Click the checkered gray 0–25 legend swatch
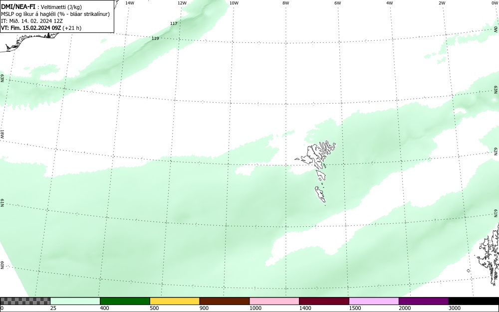Viewport: 499px width, 312px height. (25, 301)
